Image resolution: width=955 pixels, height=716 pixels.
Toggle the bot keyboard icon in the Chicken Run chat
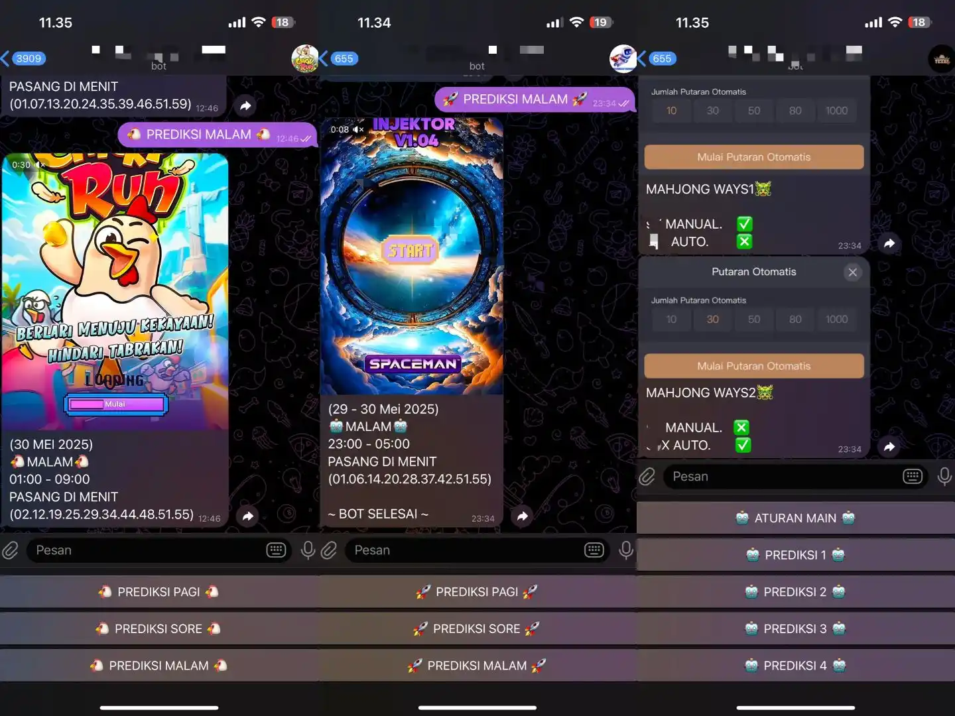coord(276,550)
